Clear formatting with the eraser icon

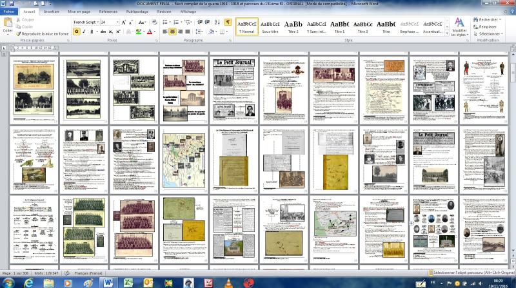pyautogui.click(x=154, y=23)
